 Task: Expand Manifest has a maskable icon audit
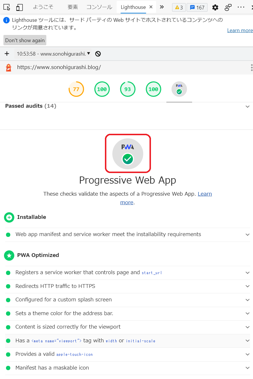128,368
